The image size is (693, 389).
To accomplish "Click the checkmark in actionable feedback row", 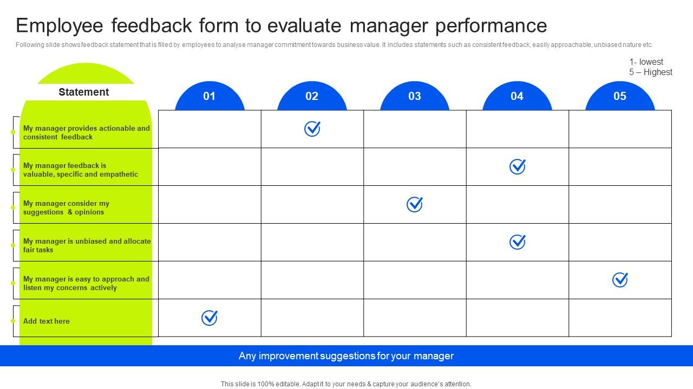I will [x=312, y=129].
